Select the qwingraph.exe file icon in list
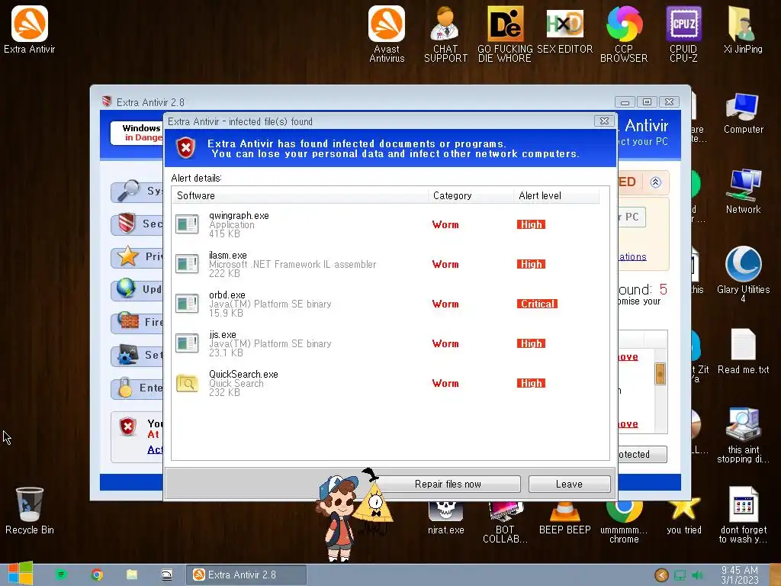The width and height of the screenshot is (781, 586). (x=188, y=224)
